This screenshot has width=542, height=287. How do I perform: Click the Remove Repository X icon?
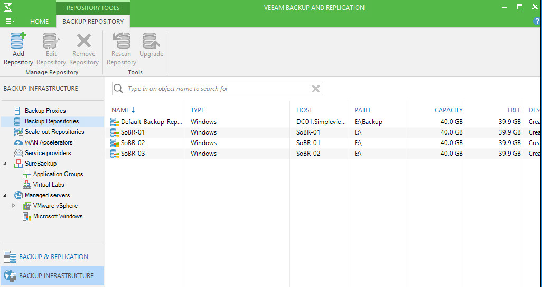coord(83,41)
